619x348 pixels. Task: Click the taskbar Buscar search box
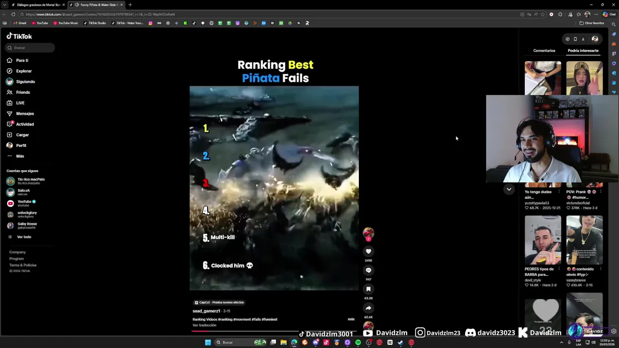241,342
